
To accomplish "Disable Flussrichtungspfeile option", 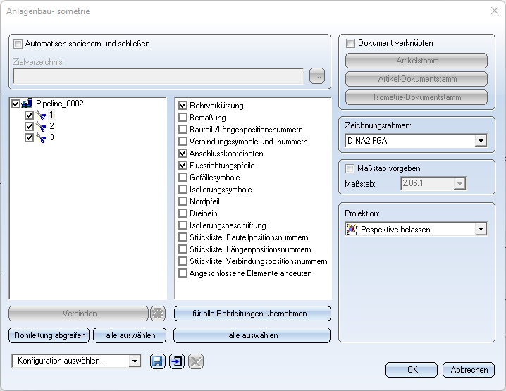I will tap(183, 166).
